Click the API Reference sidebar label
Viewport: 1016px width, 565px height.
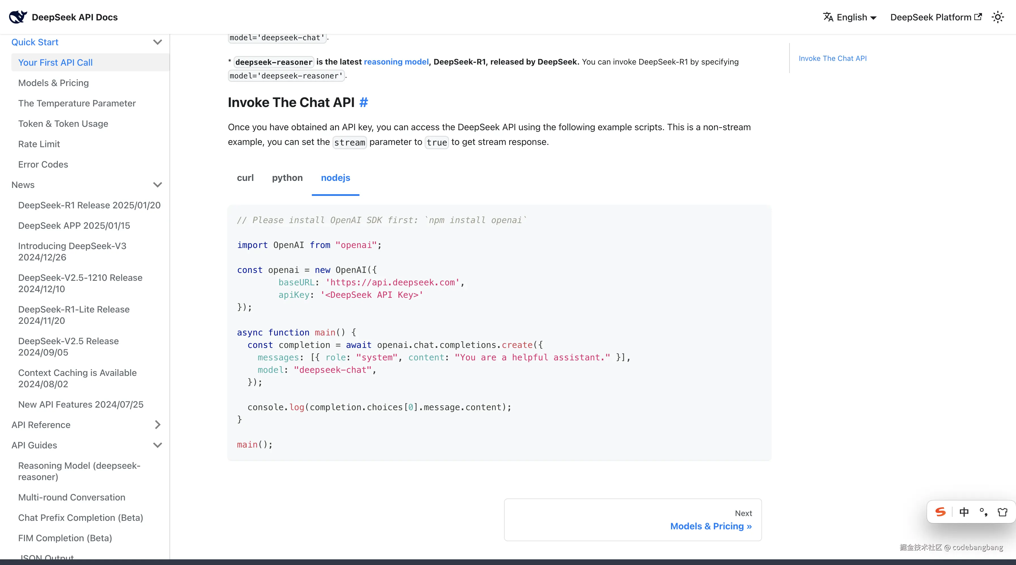click(x=41, y=425)
